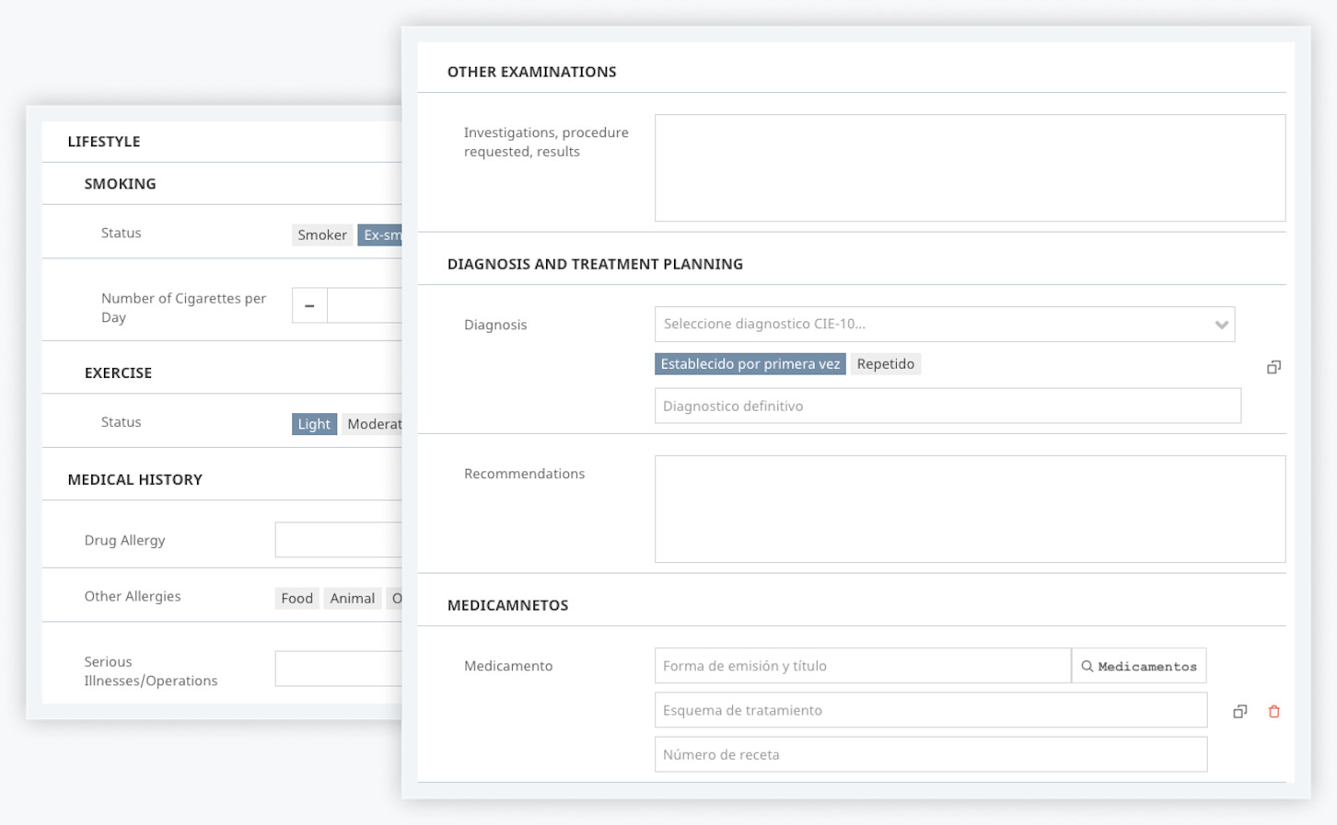Click the magnifier icon on Medicamentos button
The height and width of the screenshot is (825, 1337).
tap(1087, 665)
